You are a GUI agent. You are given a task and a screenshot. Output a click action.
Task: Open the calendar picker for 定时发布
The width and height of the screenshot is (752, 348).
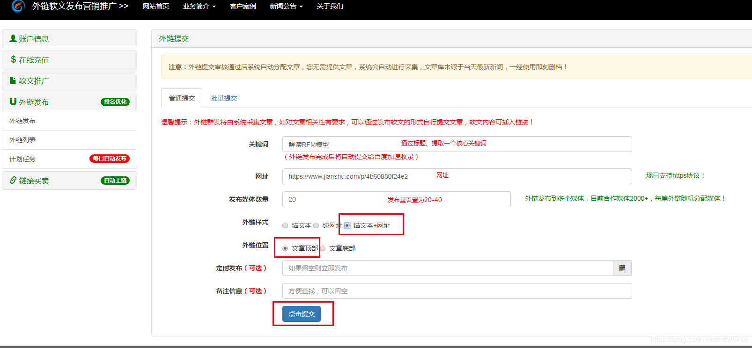click(x=622, y=268)
